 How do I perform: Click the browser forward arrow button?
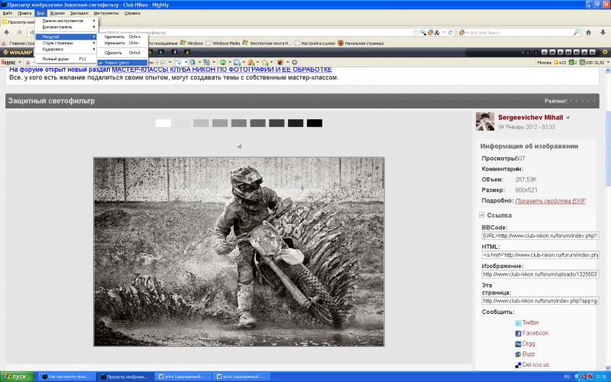[x=18, y=32]
